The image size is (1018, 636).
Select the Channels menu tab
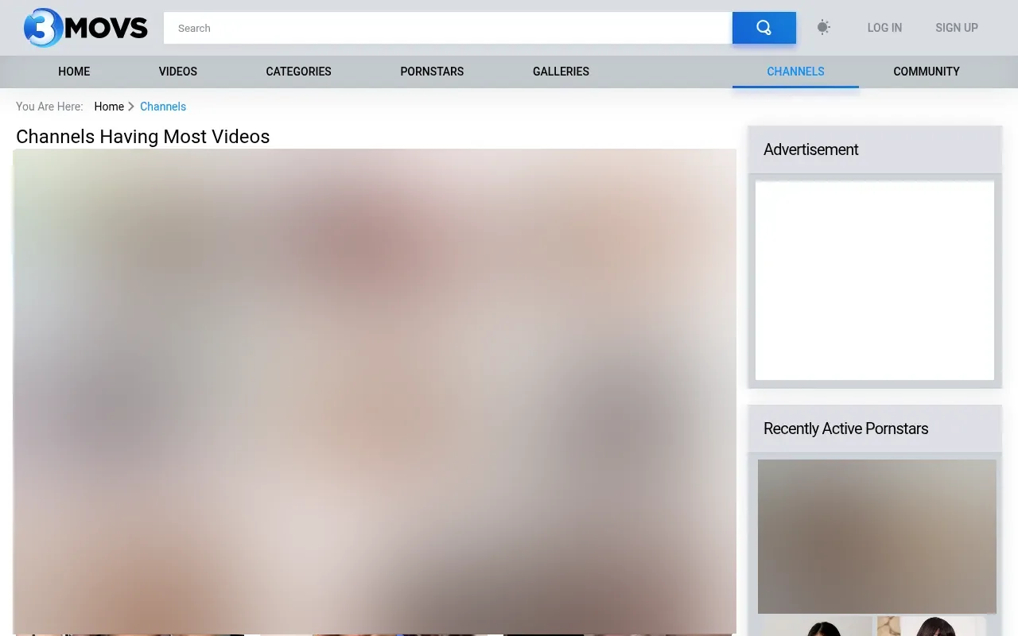point(795,72)
